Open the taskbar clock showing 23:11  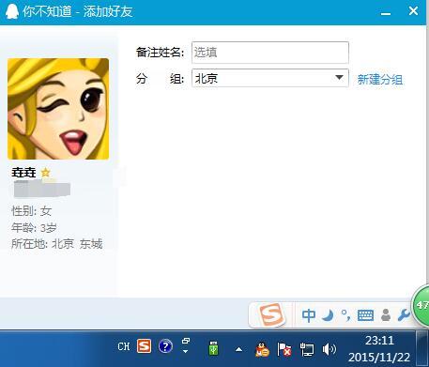click(x=379, y=348)
